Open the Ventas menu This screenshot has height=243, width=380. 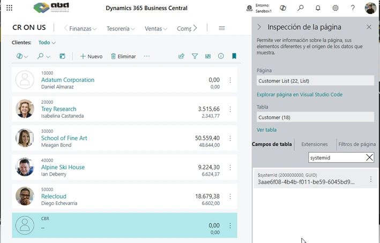click(156, 28)
